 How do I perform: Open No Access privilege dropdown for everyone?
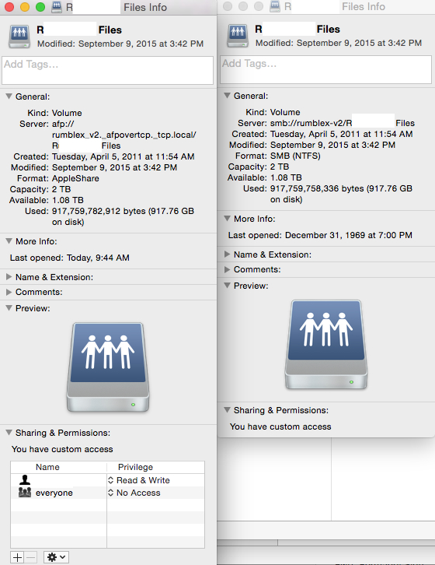pos(134,493)
